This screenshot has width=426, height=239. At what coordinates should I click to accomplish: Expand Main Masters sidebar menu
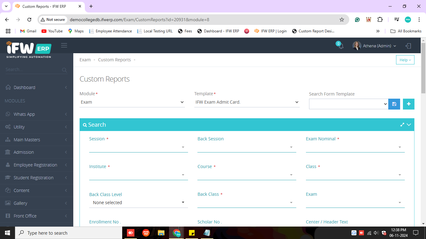point(36,140)
